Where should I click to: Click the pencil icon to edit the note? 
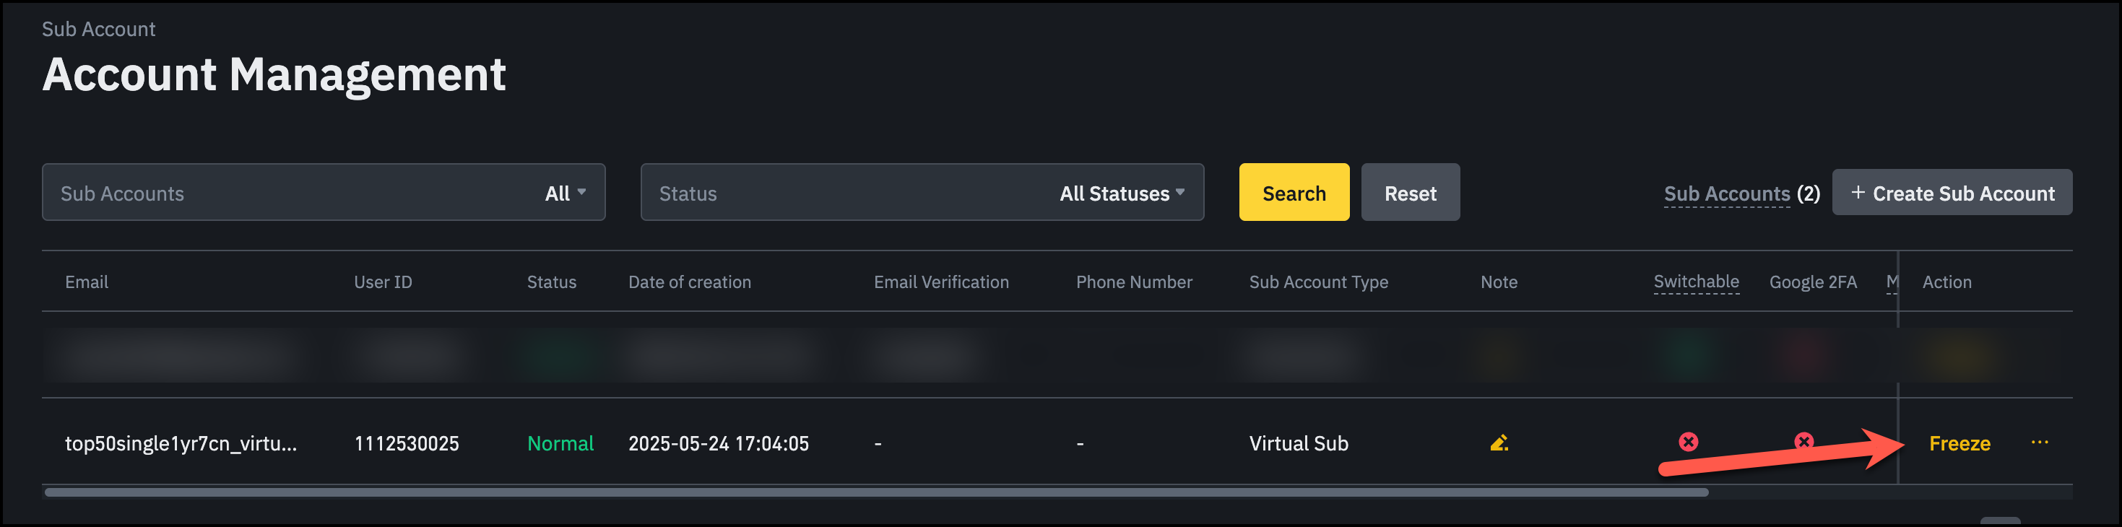(x=1499, y=443)
